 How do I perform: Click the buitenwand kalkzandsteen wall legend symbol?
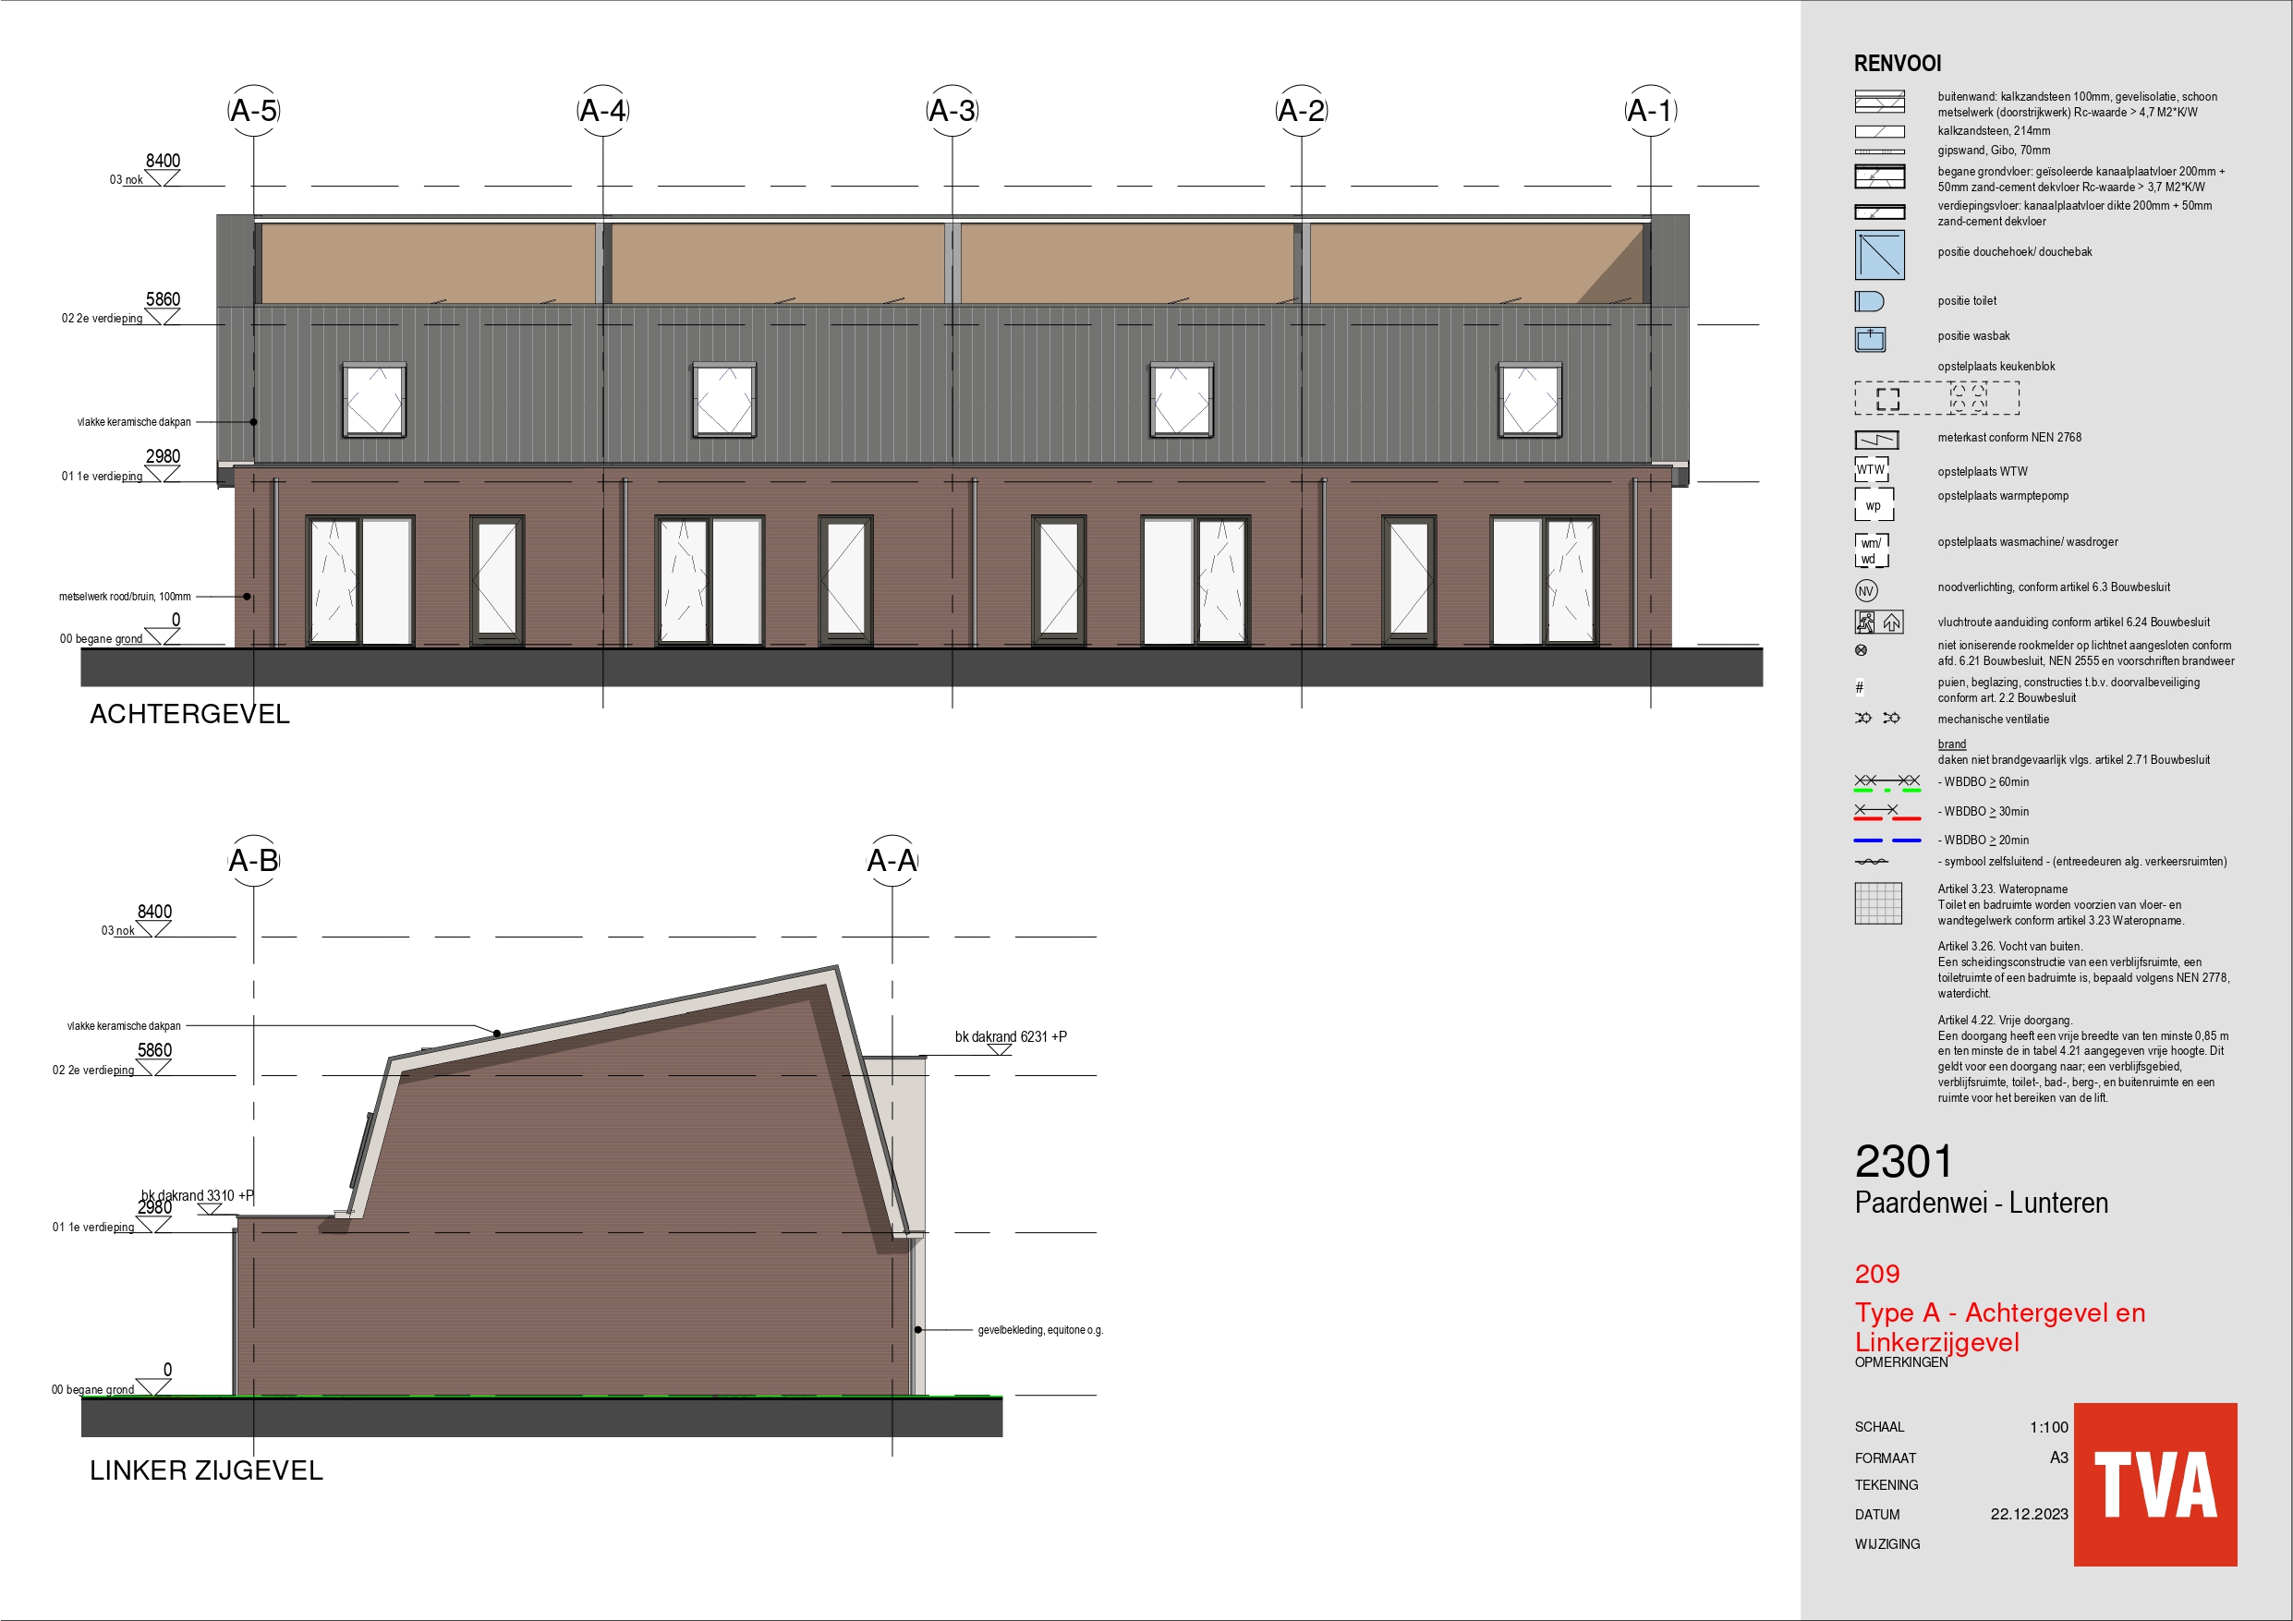(x=1879, y=102)
